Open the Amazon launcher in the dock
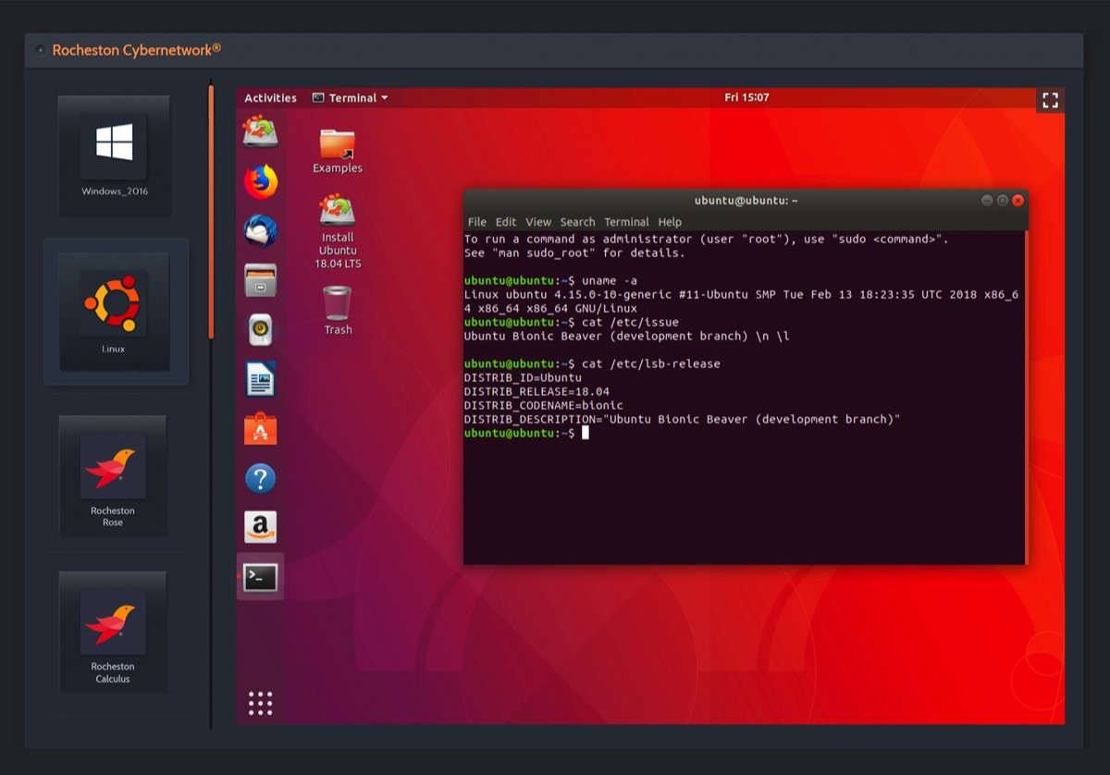This screenshot has height=775, width=1110. click(x=261, y=527)
